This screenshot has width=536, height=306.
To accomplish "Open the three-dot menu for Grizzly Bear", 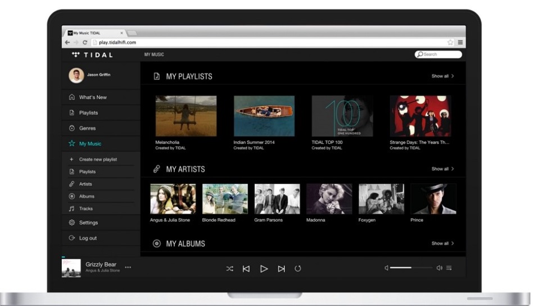I will [128, 267].
